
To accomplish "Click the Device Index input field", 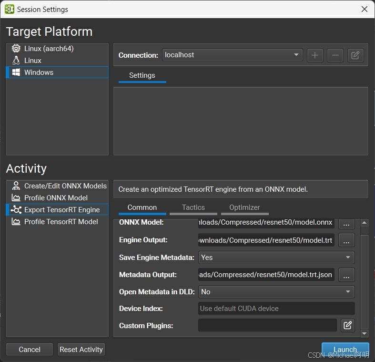I will pyautogui.click(x=276, y=309).
